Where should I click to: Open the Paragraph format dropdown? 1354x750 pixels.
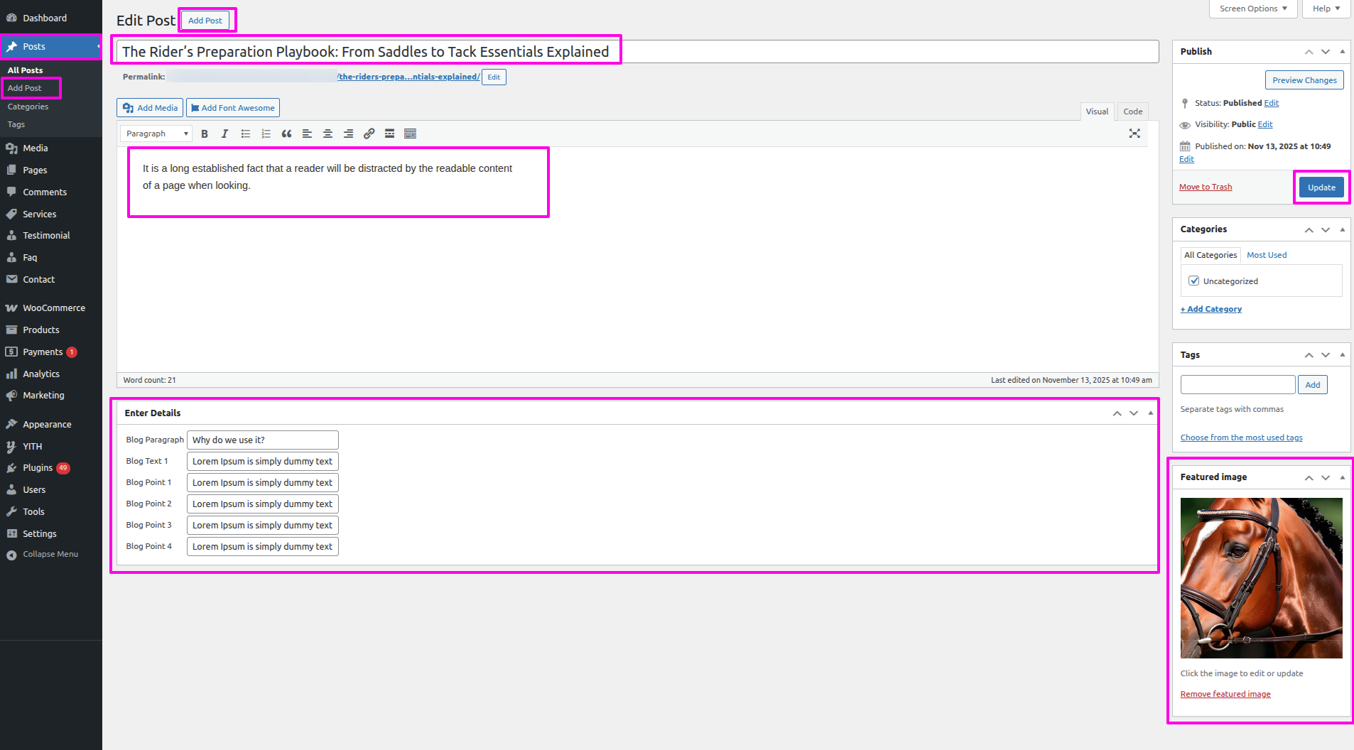coord(156,134)
